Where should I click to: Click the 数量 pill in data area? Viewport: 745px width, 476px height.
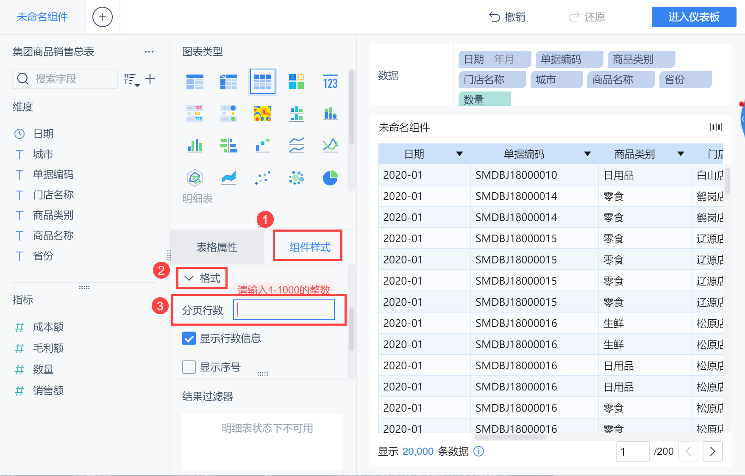tap(485, 100)
